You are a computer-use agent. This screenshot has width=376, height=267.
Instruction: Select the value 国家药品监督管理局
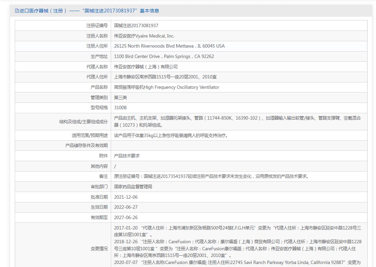point(133,187)
